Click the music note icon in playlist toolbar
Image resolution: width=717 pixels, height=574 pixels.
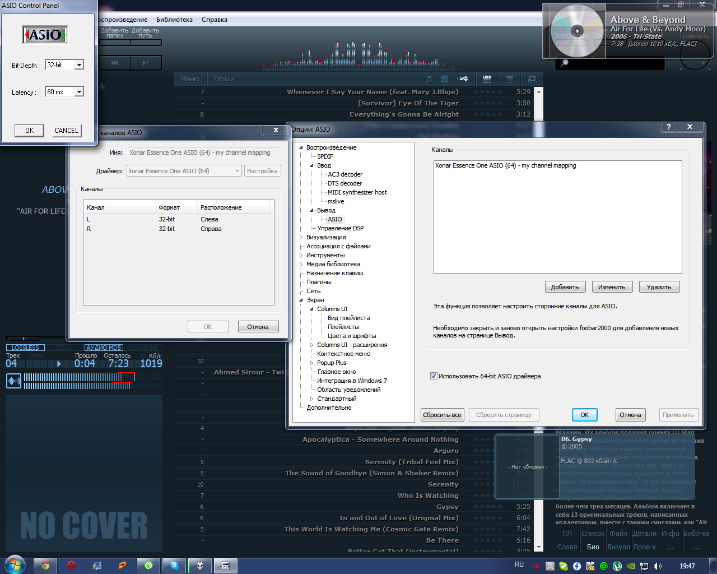429,79
